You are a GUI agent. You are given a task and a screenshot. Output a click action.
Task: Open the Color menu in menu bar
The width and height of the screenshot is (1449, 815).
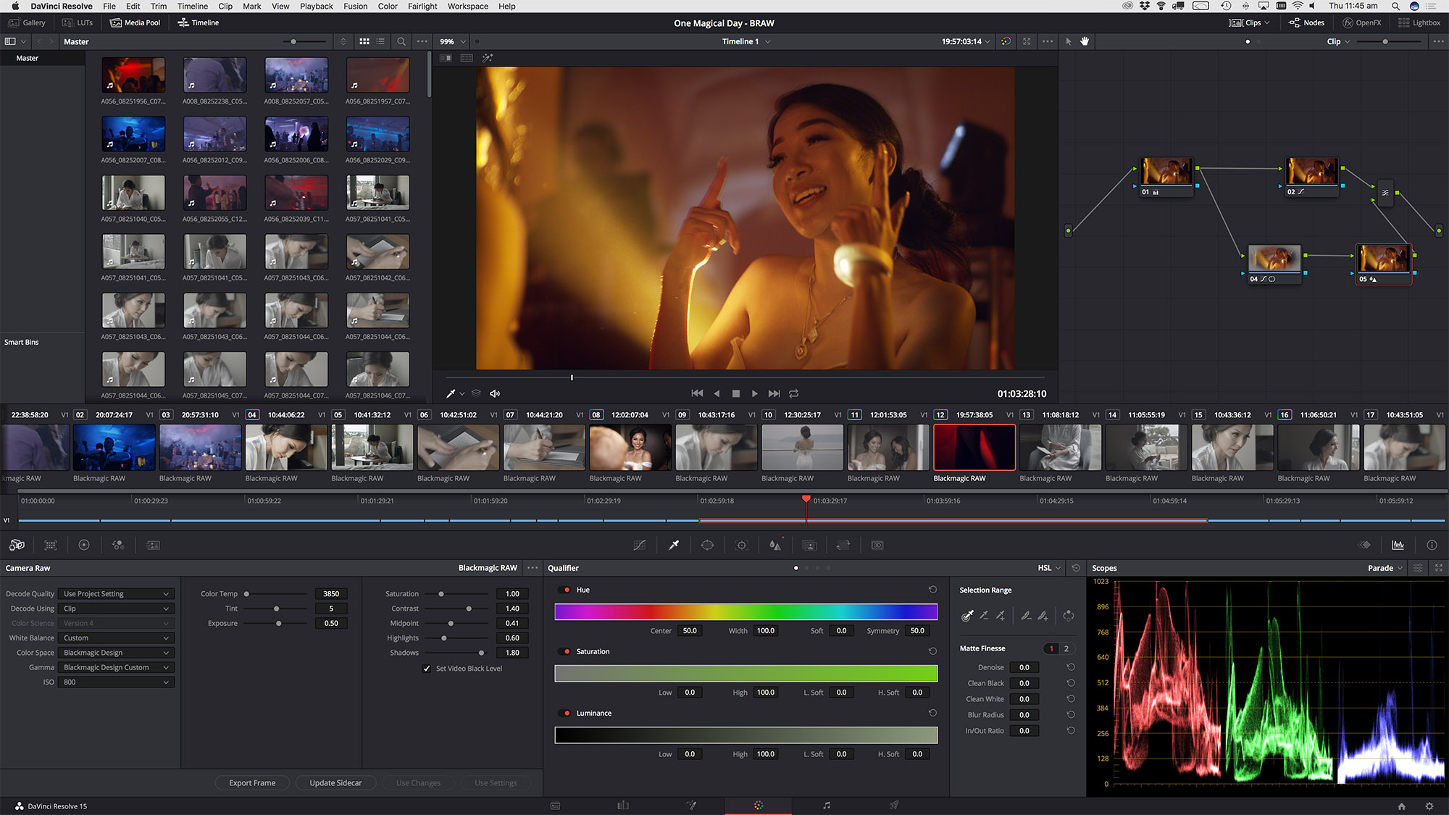(388, 7)
